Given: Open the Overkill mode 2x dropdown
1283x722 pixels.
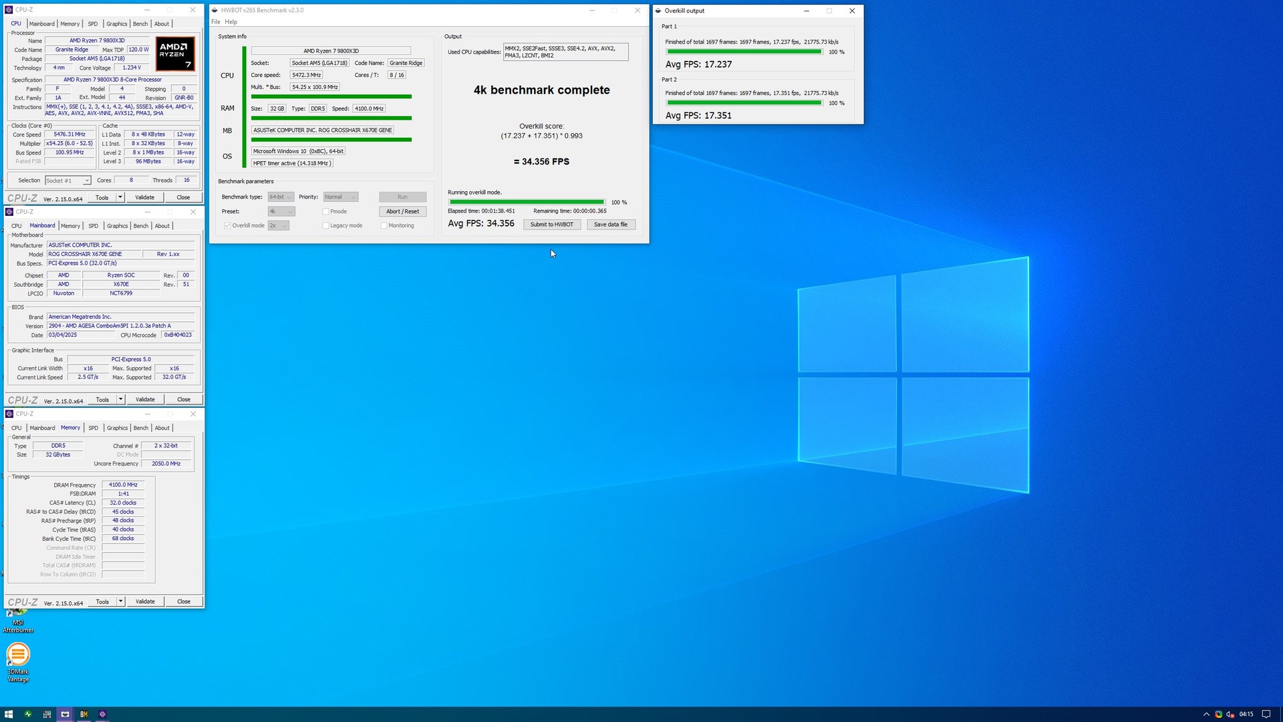Looking at the screenshot, I should pos(279,226).
